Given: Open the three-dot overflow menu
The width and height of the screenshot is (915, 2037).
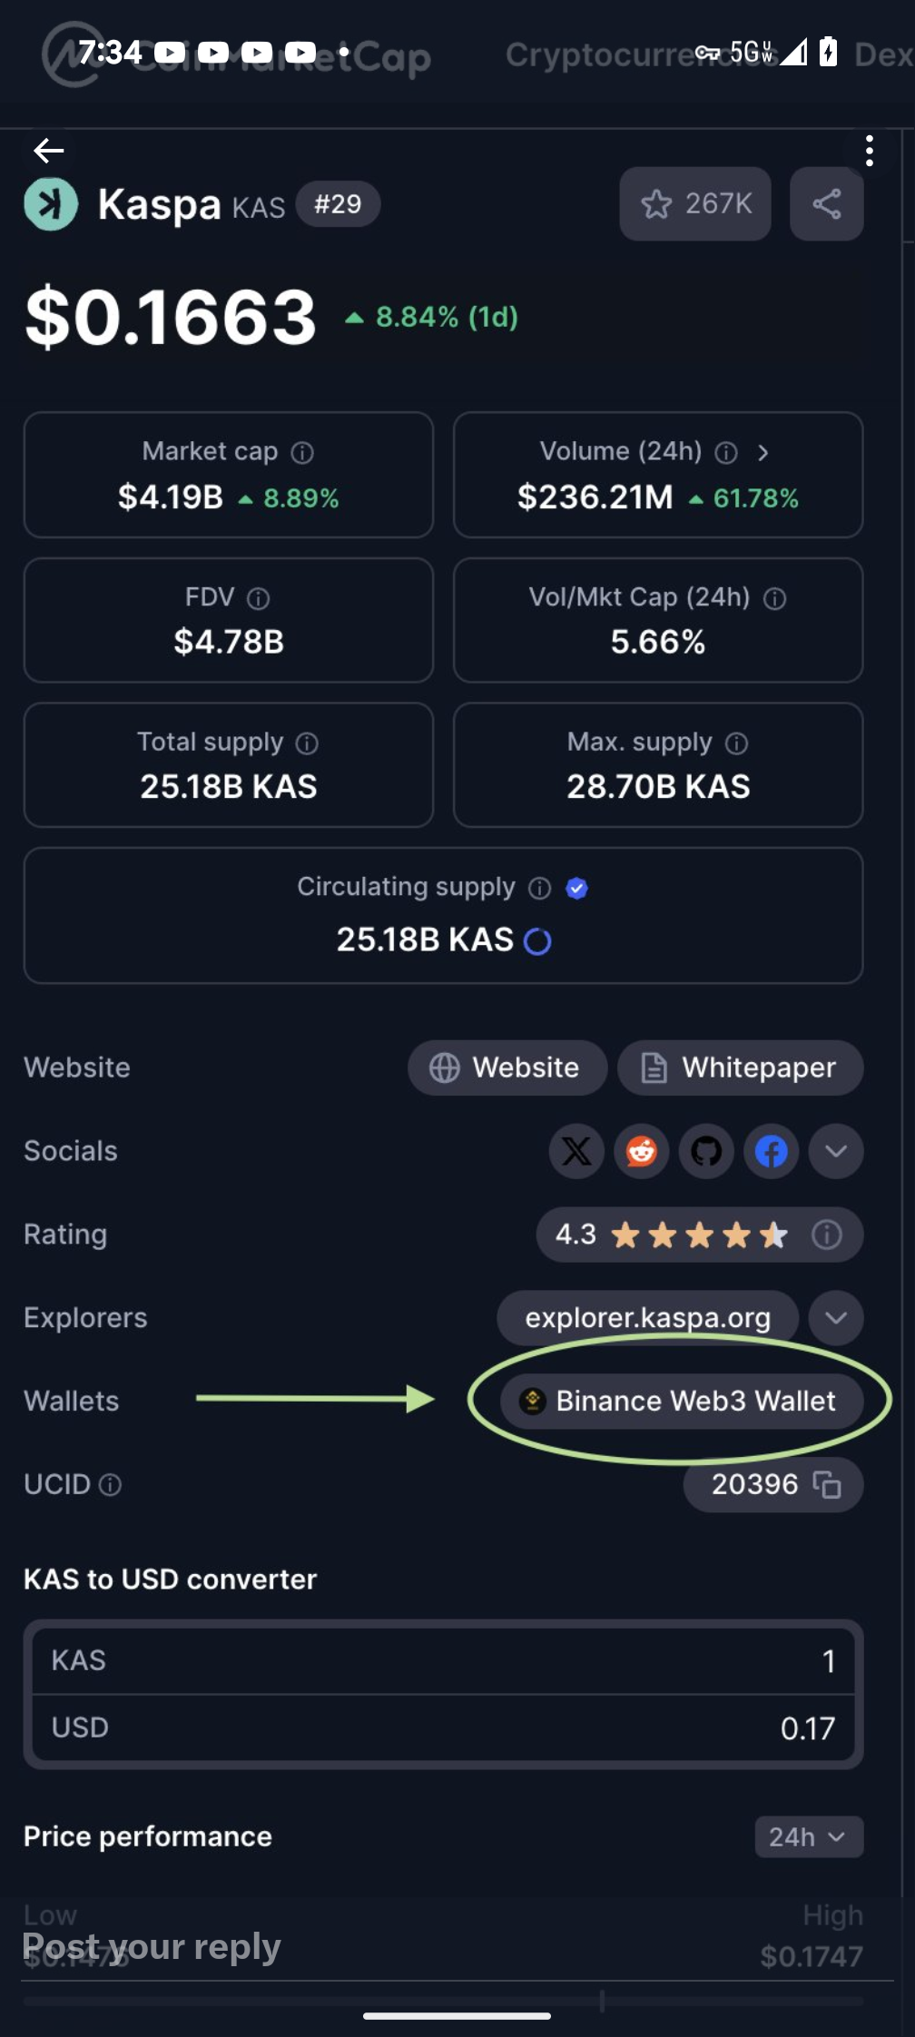Looking at the screenshot, I should pyautogui.click(x=869, y=151).
